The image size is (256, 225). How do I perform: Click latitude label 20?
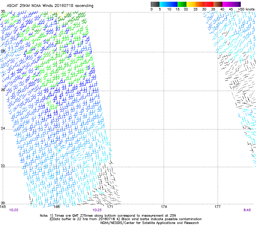click(3, 203)
